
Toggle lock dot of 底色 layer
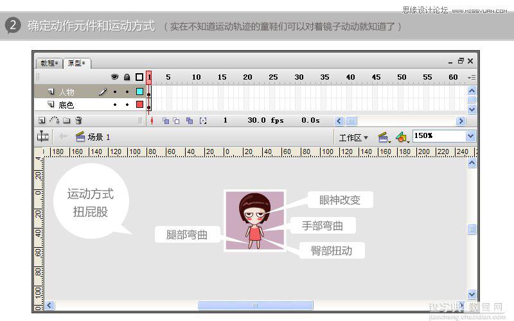(x=127, y=105)
